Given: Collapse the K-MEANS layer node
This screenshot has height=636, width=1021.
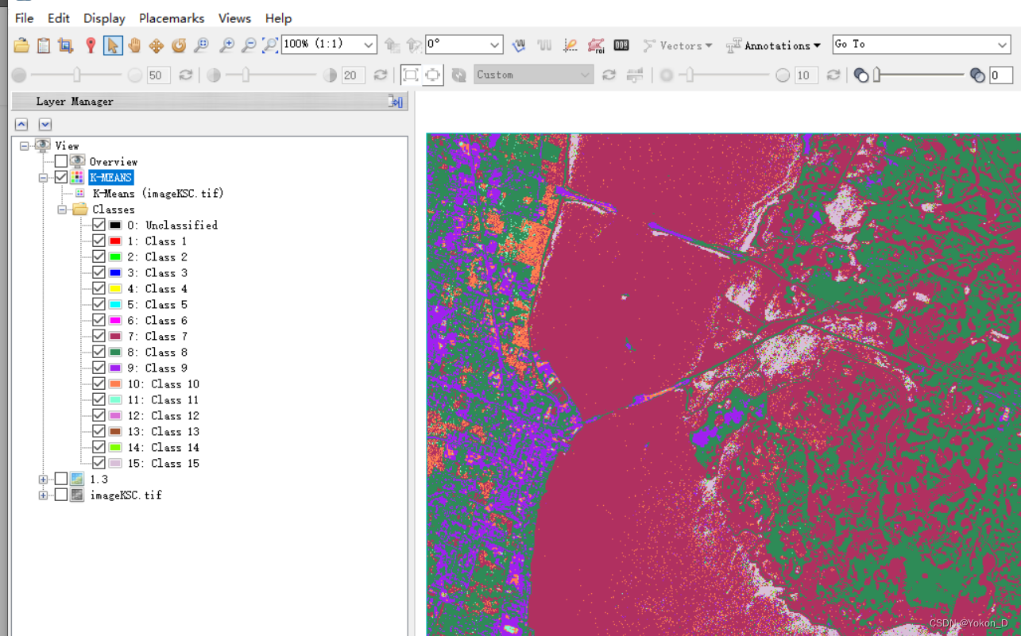Looking at the screenshot, I should (43, 178).
